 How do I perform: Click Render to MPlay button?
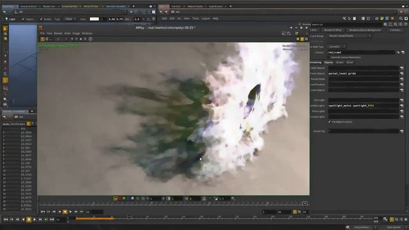coord(332,30)
